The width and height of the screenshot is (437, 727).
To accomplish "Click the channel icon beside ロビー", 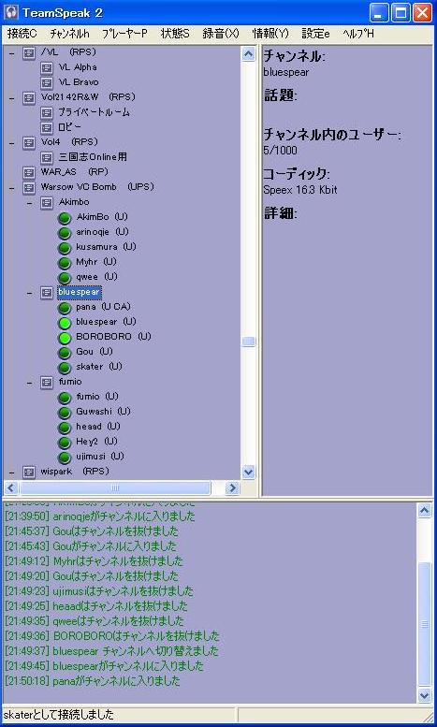I will pyautogui.click(x=47, y=127).
